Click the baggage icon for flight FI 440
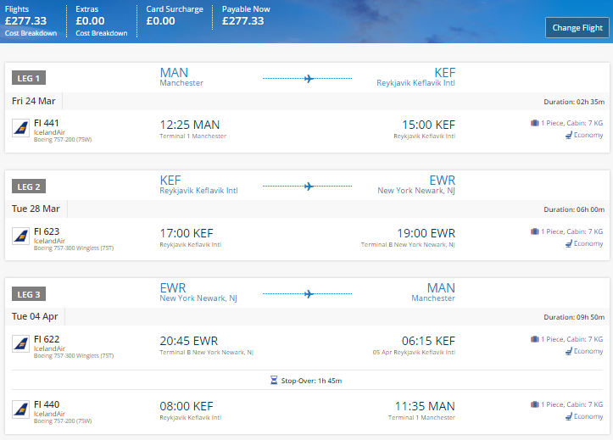The image size is (613, 440). pyautogui.click(x=534, y=404)
